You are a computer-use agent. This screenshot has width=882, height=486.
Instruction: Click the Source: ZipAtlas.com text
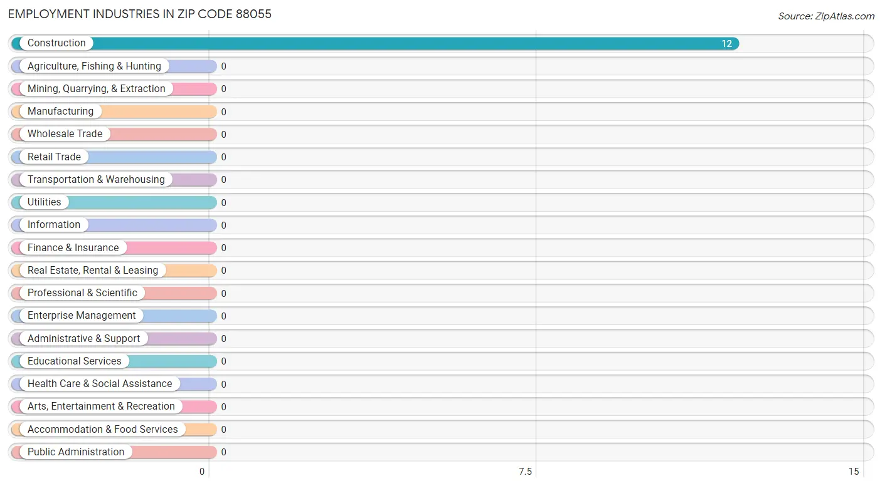point(826,16)
